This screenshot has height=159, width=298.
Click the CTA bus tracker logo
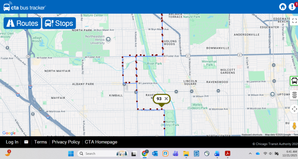[x=25, y=7]
